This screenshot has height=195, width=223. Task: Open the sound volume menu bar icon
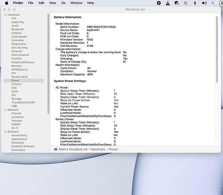coord(204,3)
